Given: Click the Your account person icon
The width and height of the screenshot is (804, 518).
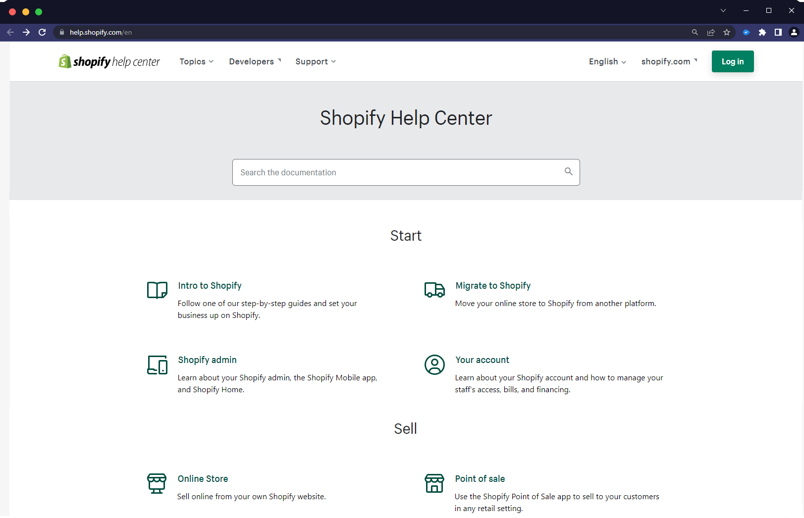Looking at the screenshot, I should (434, 365).
